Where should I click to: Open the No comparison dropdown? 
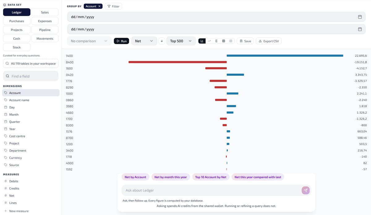89,41
